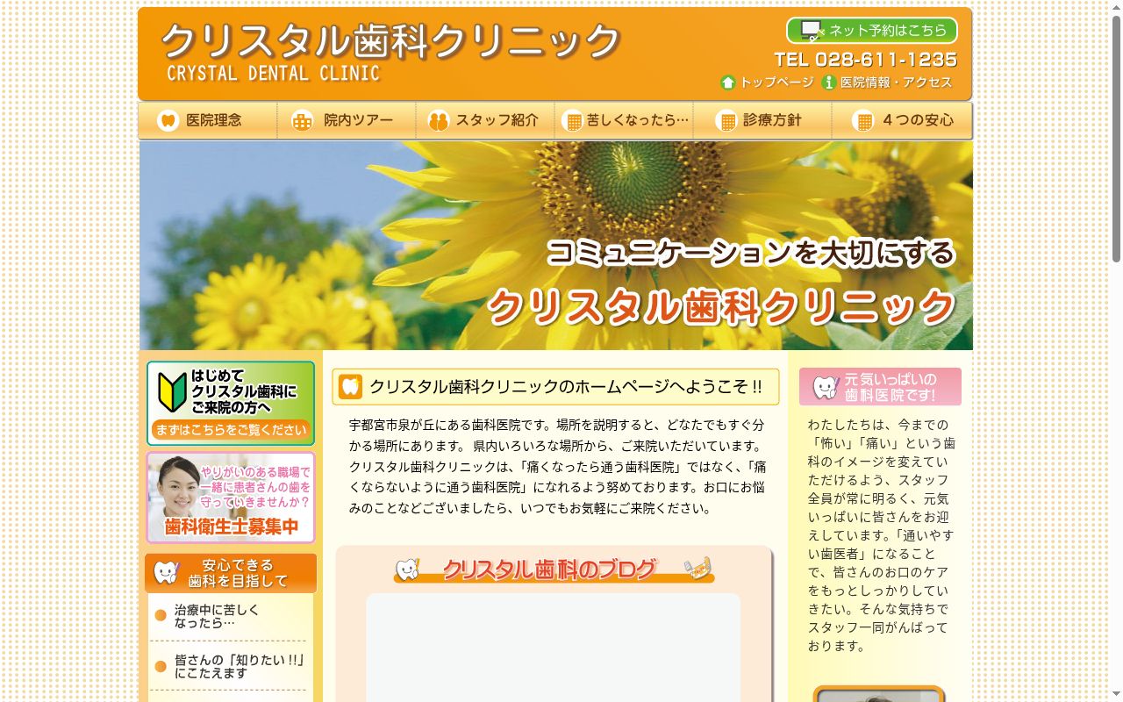Image resolution: width=1123 pixels, height=702 pixels.
Task: Open 皆さんの「知りたい!!」にこたえます link
Action: tap(240, 667)
